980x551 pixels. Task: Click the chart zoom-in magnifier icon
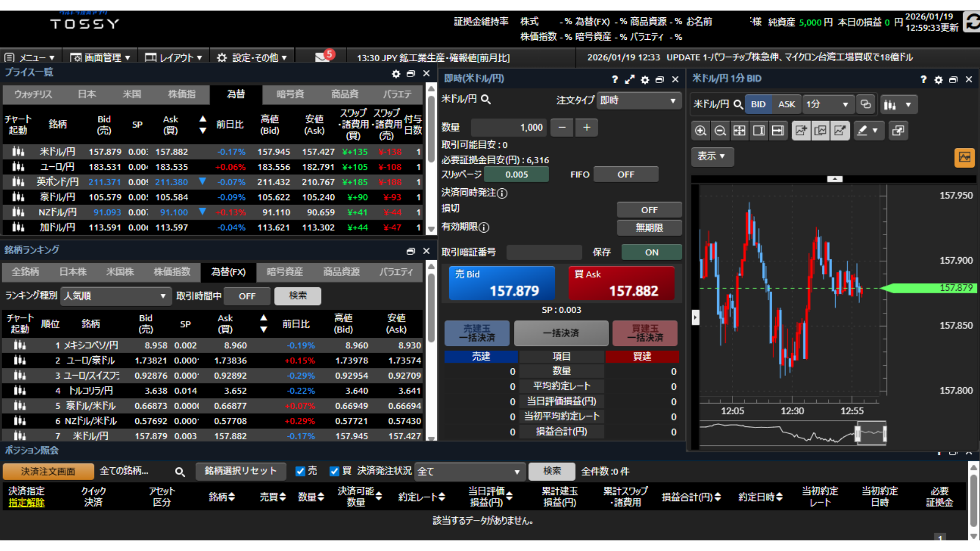700,131
